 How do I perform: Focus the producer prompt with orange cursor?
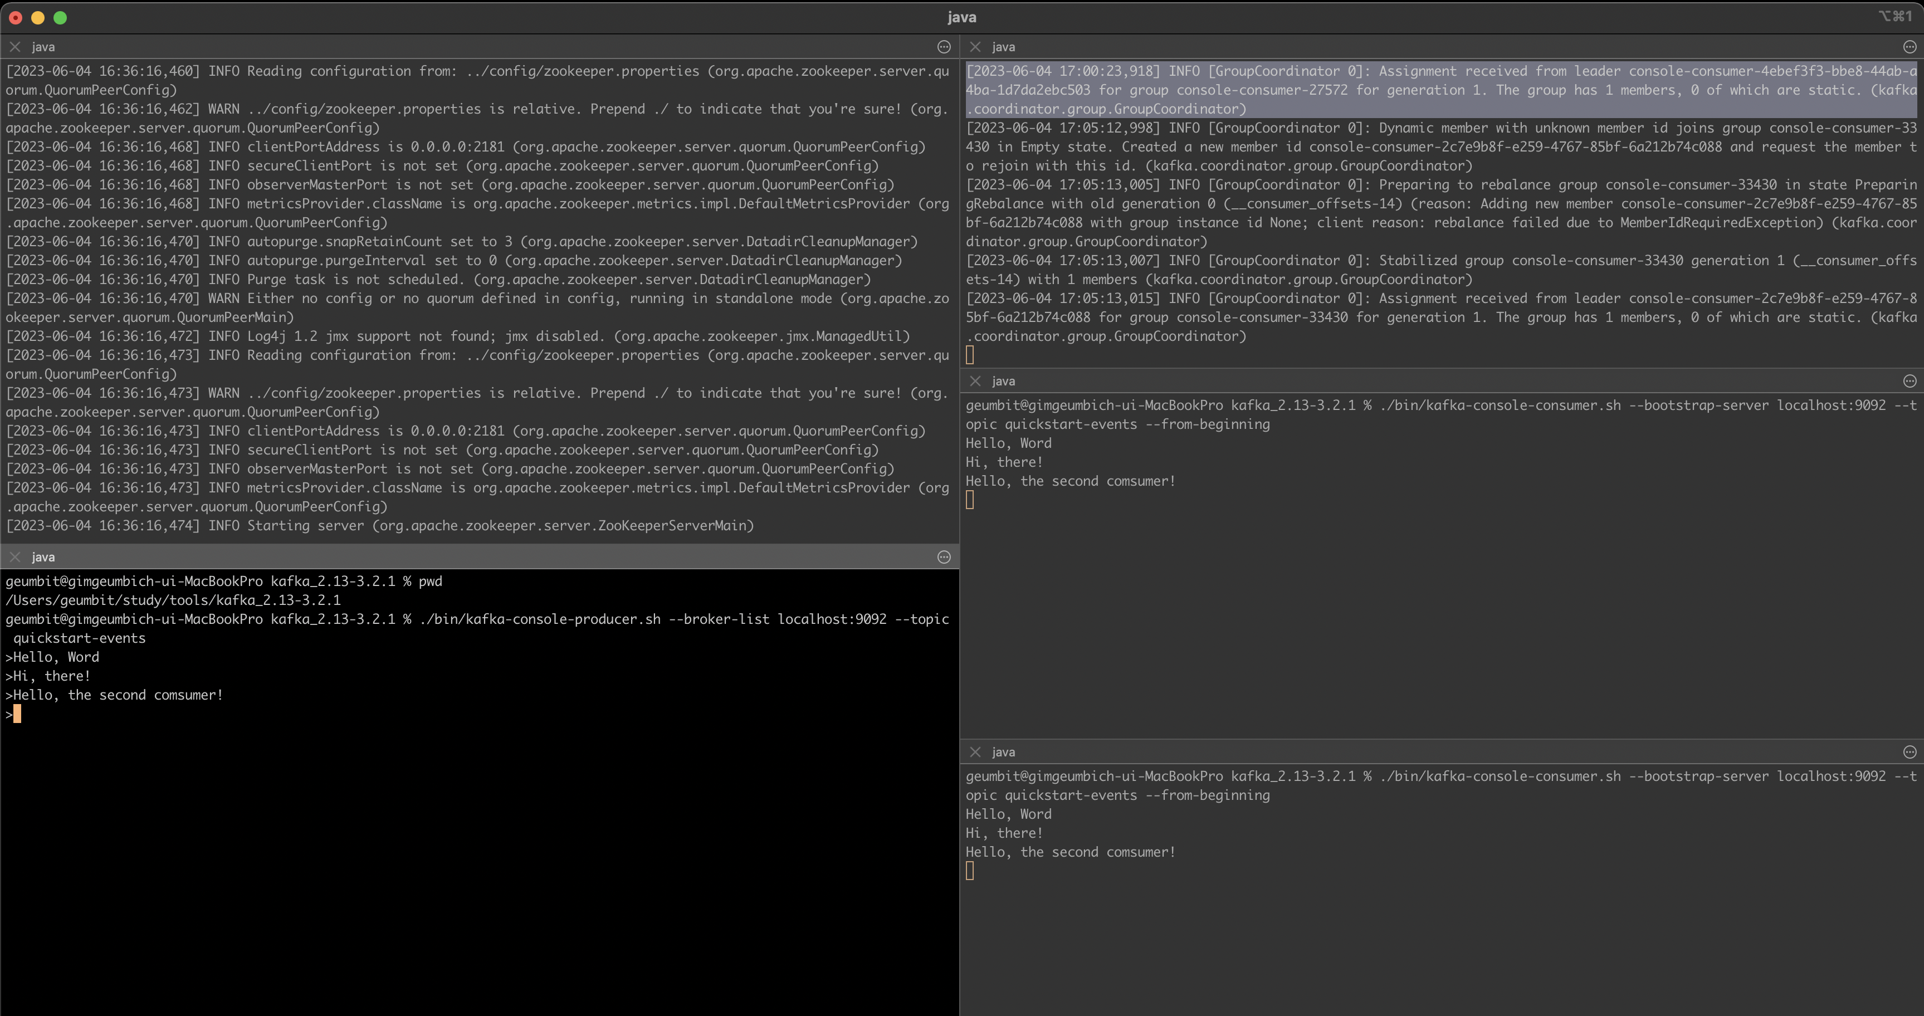click(17, 714)
